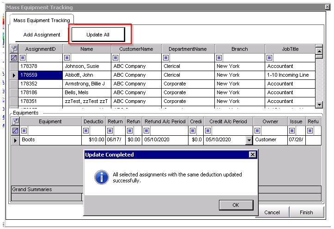Open the Owner column filter icon
The width and height of the screenshot is (334, 229).
pyautogui.click(x=257, y=131)
